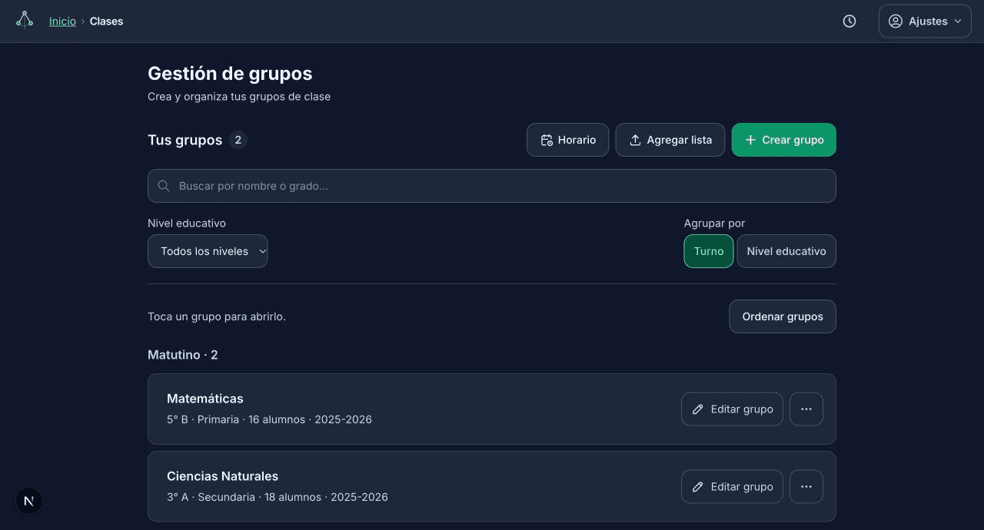984x530 pixels.
Task: Expand the Todos los niveles dropdown
Action: pyautogui.click(x=208, y=251)
